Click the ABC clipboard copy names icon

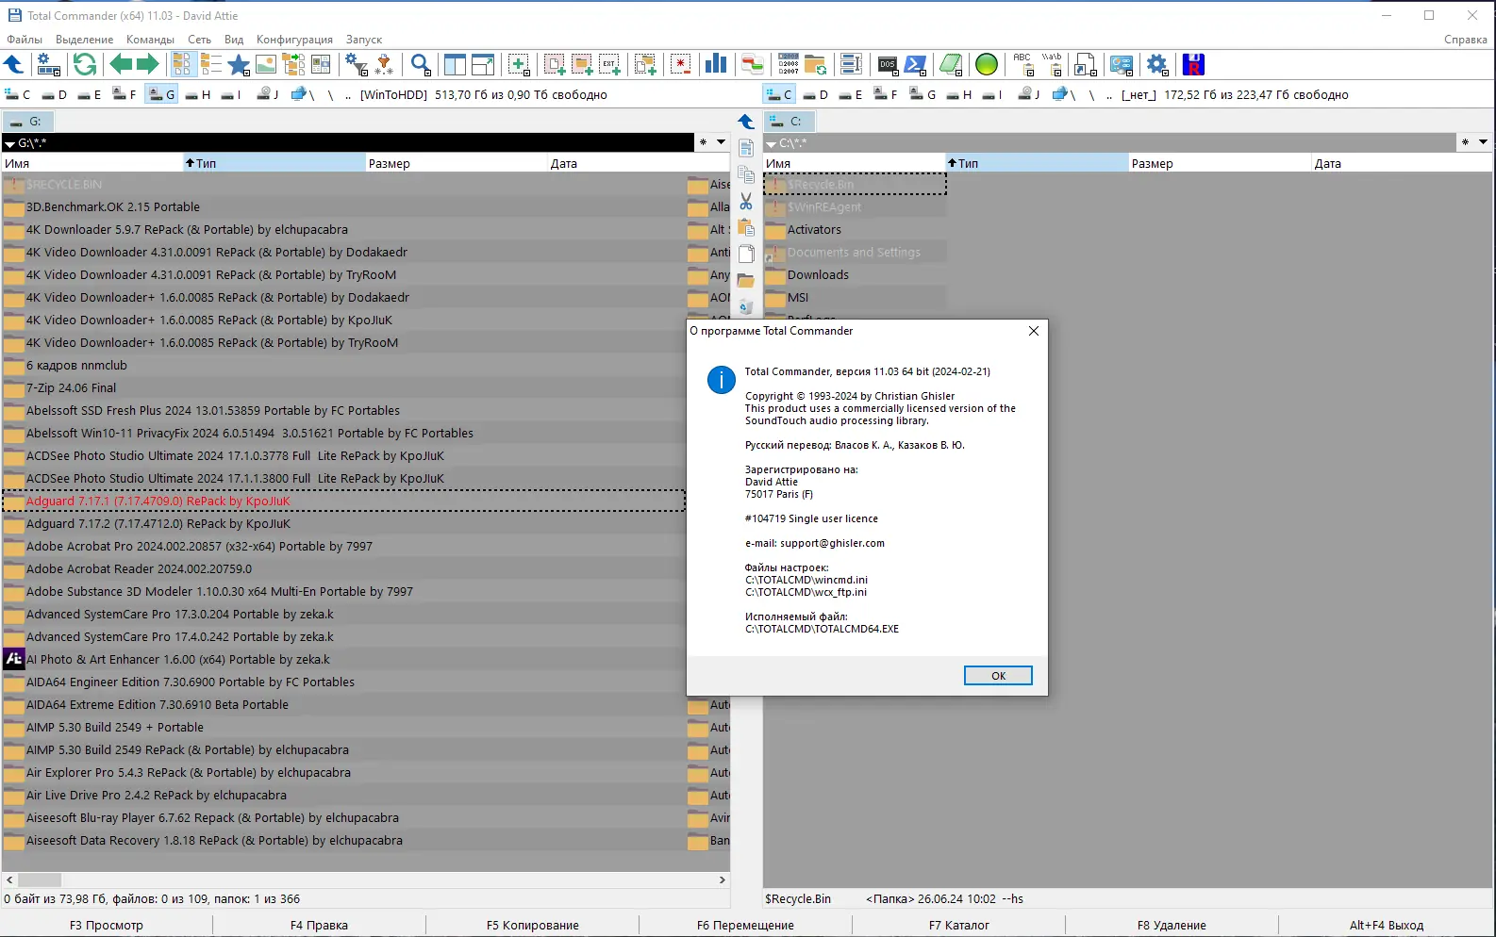(1023, 64)
